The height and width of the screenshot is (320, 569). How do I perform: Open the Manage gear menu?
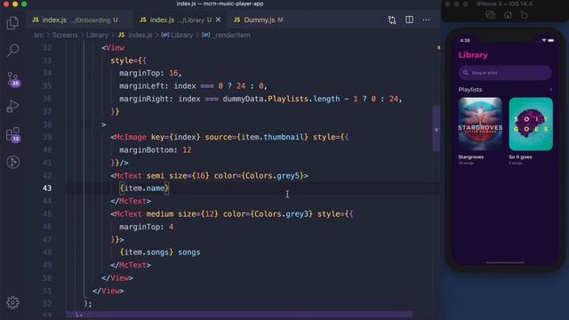(x=12, y=302)
